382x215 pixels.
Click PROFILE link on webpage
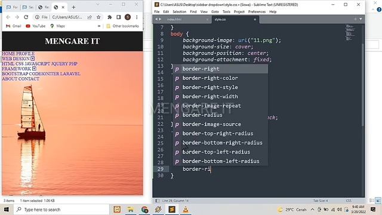coord(25,54)
